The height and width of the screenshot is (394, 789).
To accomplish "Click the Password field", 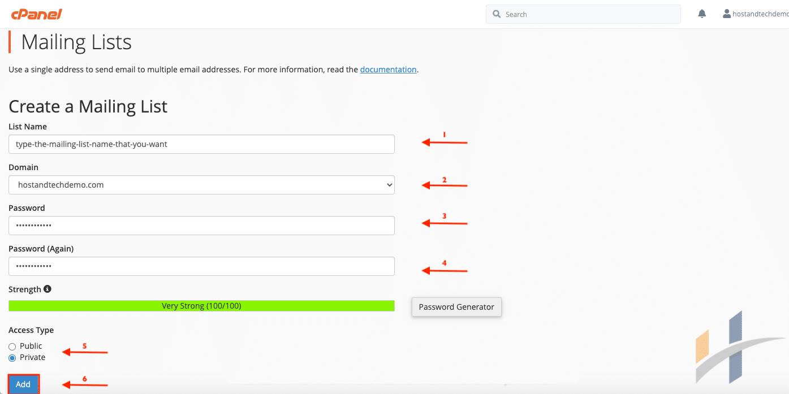I will point(201,226).
